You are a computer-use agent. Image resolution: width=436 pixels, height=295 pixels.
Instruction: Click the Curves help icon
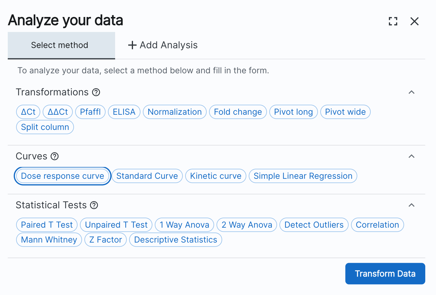[55, 156]
